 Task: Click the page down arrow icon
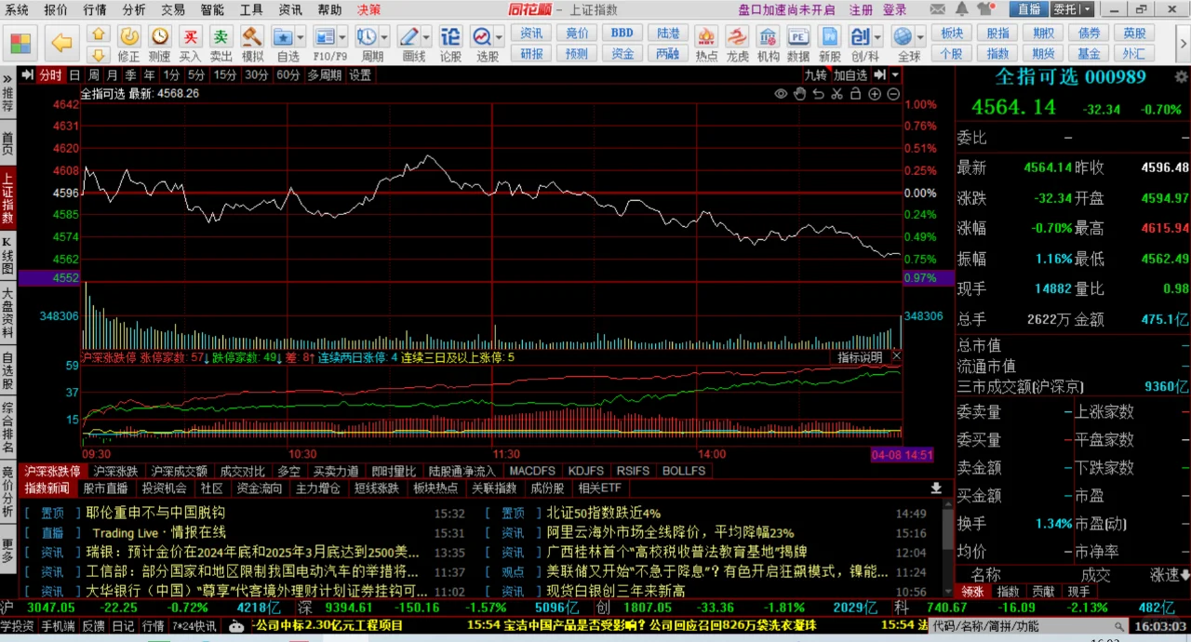click(x=99, y=54)
